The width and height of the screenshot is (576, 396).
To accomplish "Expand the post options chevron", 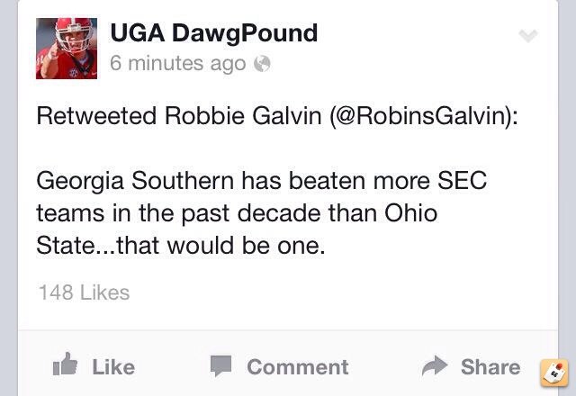I will tap(528, 36).
